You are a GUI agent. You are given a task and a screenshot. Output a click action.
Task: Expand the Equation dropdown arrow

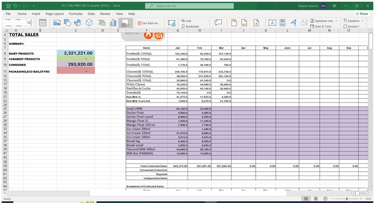click(x=362, y=21)
